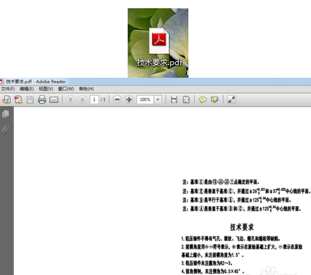This screenshot has height=275, width=311.
Task: Click the fit one full page icon
Action: pos(186,100)
